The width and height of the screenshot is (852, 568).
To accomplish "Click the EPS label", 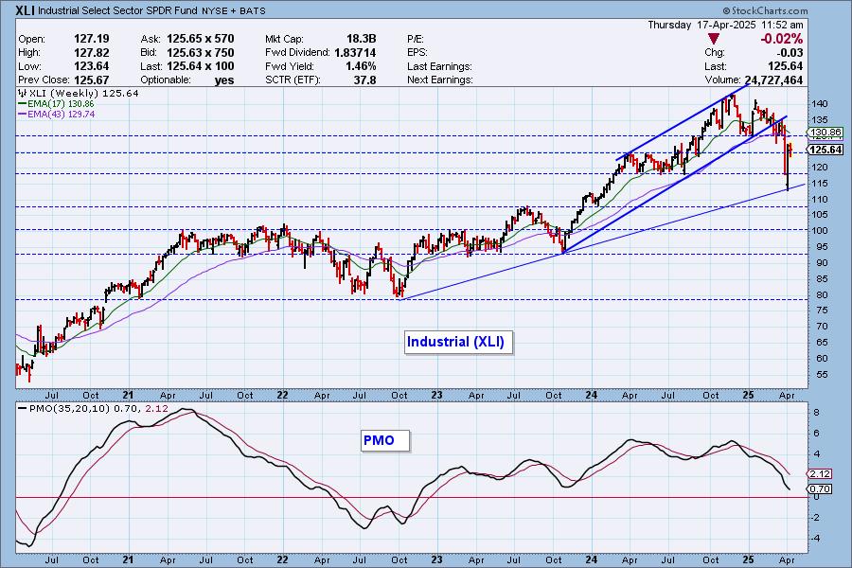I will (x=417, y=53).
